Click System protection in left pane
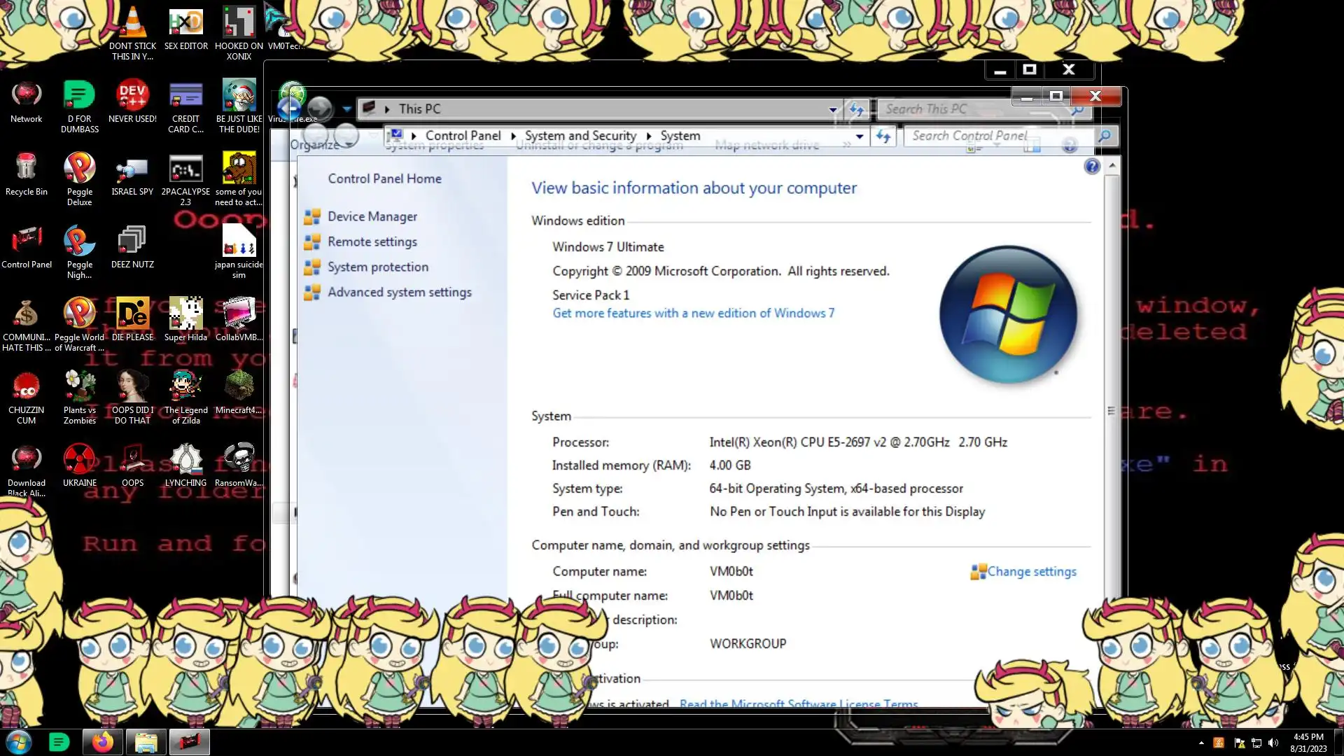1344x756 pixels. pyautogui.click(x=377, y=267)
